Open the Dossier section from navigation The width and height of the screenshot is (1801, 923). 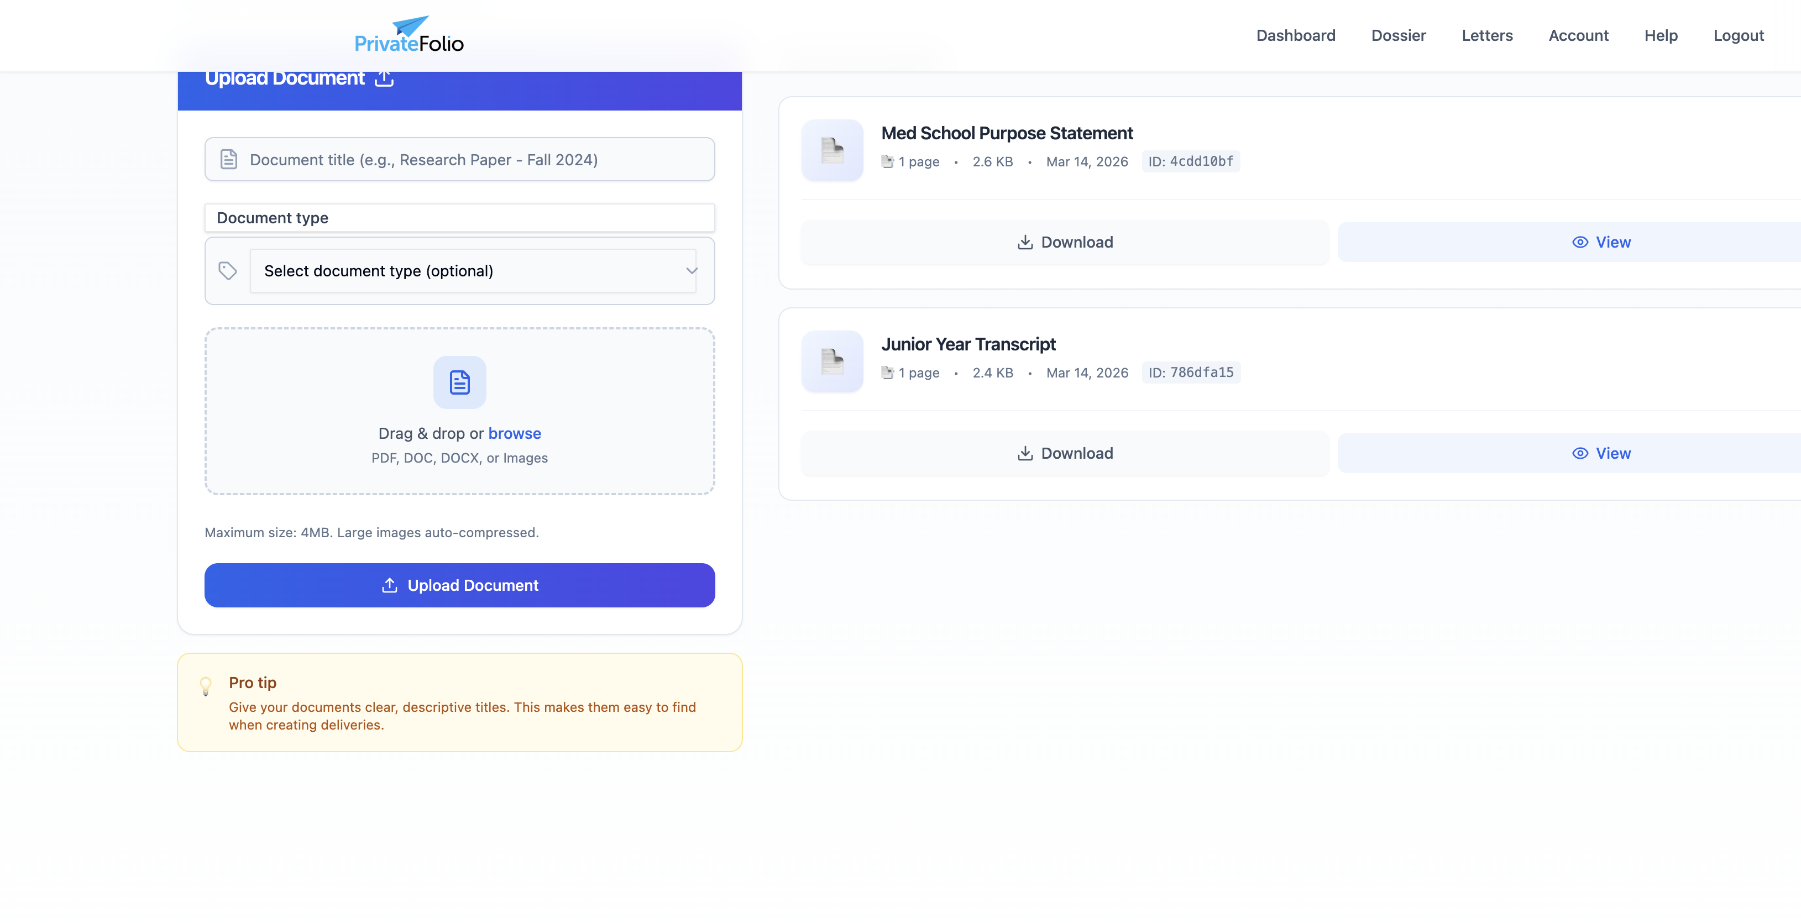pyautogui.click(x=1399, y=35)
